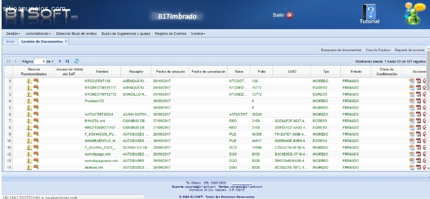
Task: Open the PDF icon for row 1
Action: click(418, 81)
